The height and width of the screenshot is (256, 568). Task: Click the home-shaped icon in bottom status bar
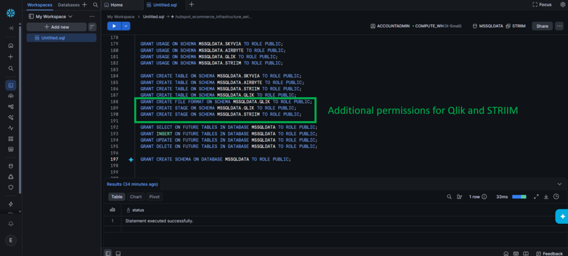(506, 253)
